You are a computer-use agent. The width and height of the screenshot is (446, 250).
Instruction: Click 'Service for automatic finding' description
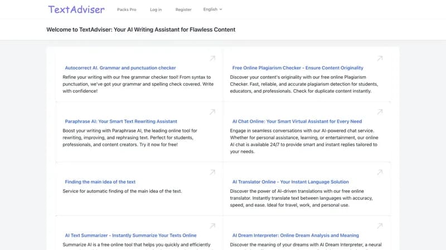click(x=122, y=191)
